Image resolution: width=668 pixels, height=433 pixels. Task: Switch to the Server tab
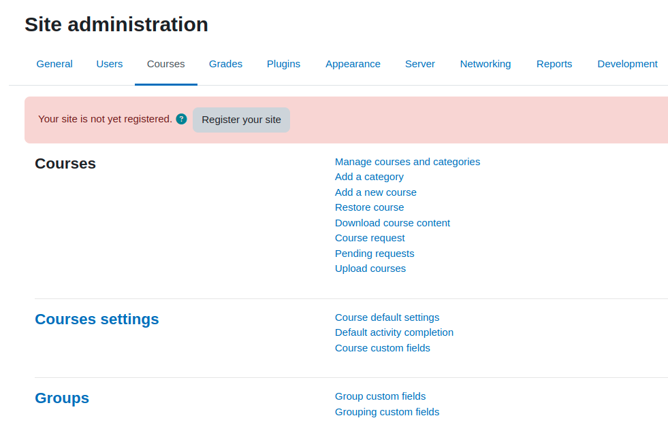point(420,64)
